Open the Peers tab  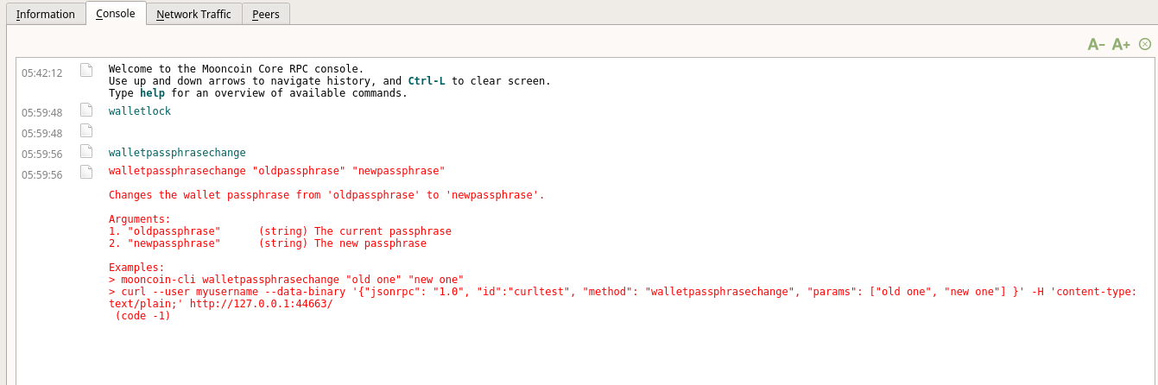point(266,14)
